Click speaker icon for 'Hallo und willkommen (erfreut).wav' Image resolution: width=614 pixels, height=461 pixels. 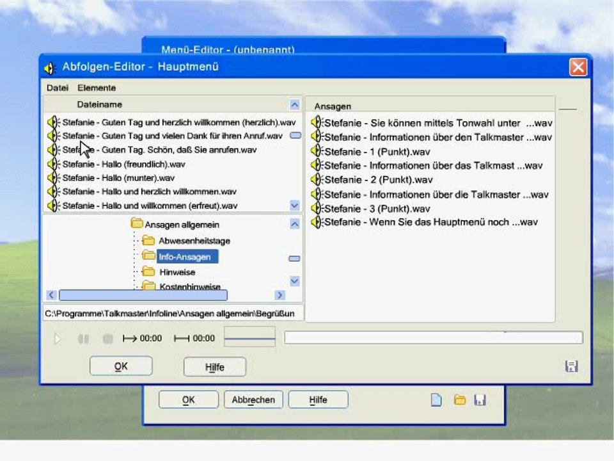tap(53, 206)
